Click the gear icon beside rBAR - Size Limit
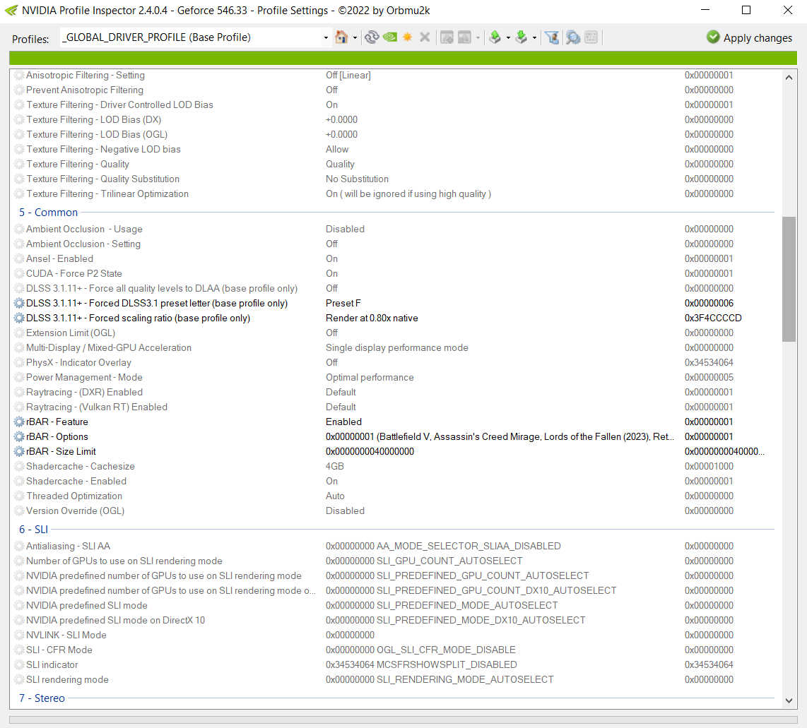The image size is (807, 728). [x=19, y=451]
